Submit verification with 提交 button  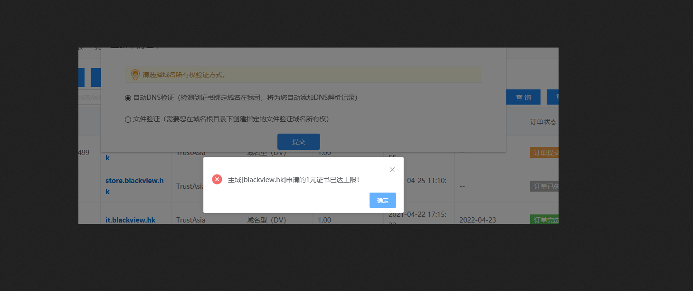point(299,142)
